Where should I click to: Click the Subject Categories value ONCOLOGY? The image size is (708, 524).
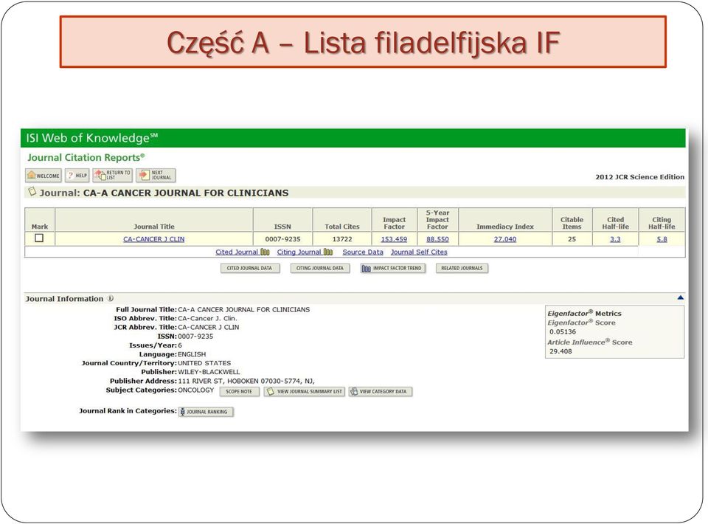click(196, 390)
